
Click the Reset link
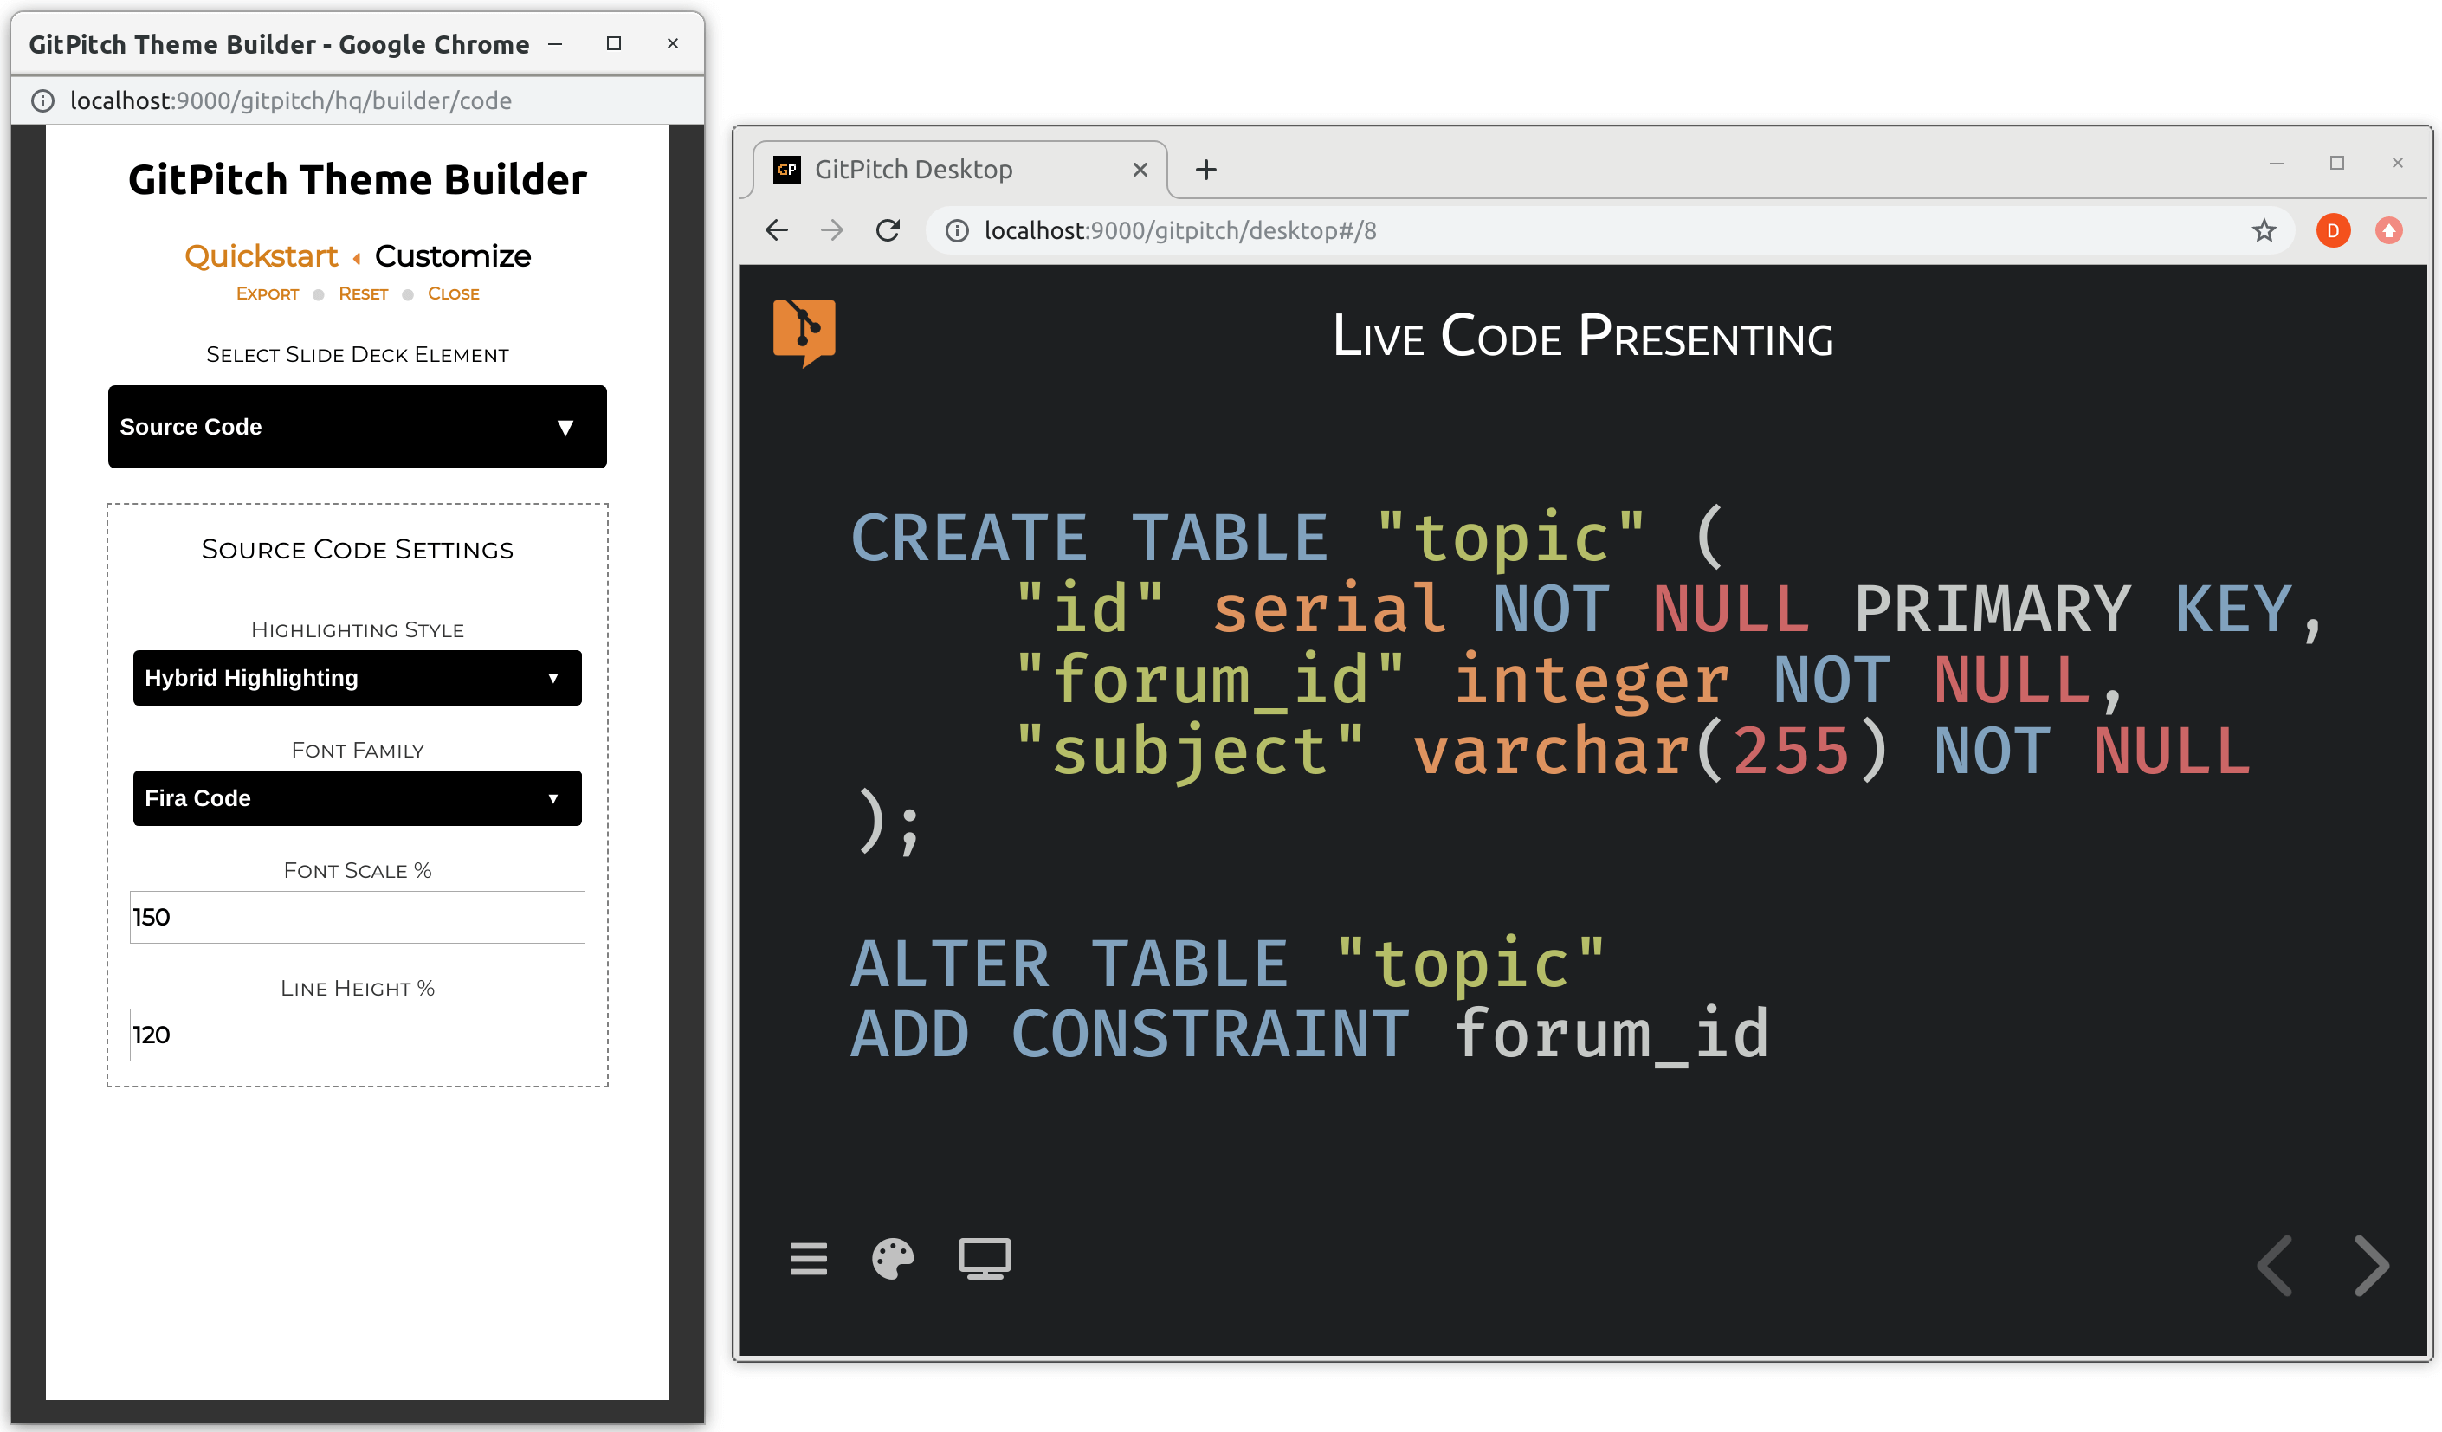pos(364,293)
